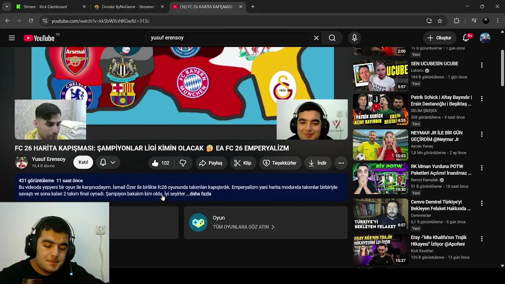Open options for Cemre Demirel video
505x284 pixels.
[x=482, y=203]
